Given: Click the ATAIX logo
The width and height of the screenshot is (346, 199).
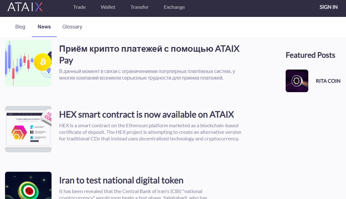Looking at the screenshot, I should 25,7.
